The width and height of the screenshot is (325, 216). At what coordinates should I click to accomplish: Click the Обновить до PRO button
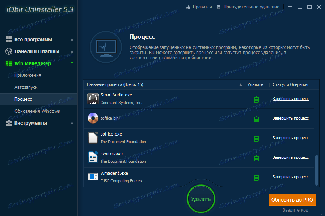(292, 200)
